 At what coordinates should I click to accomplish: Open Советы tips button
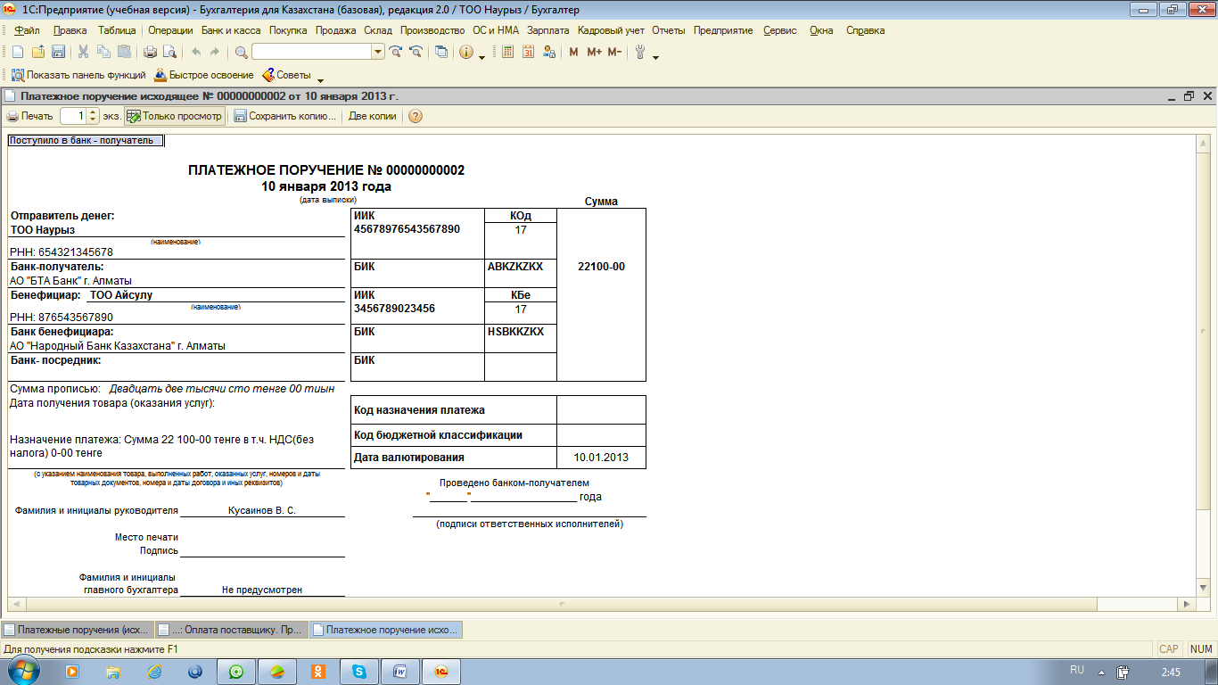coord(286,75)
